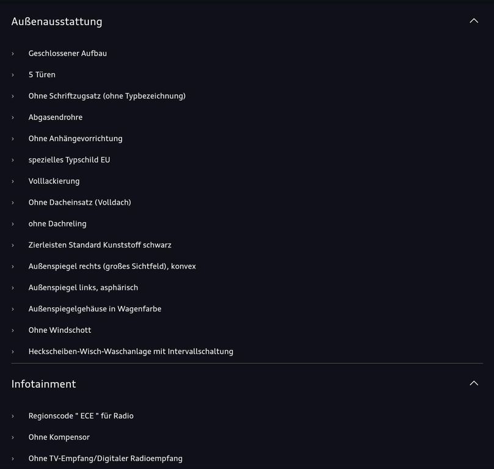Viewport: 494px width, 469px height.
Task: Collapse the Außenausstattung section chevron
Action: 474,21
